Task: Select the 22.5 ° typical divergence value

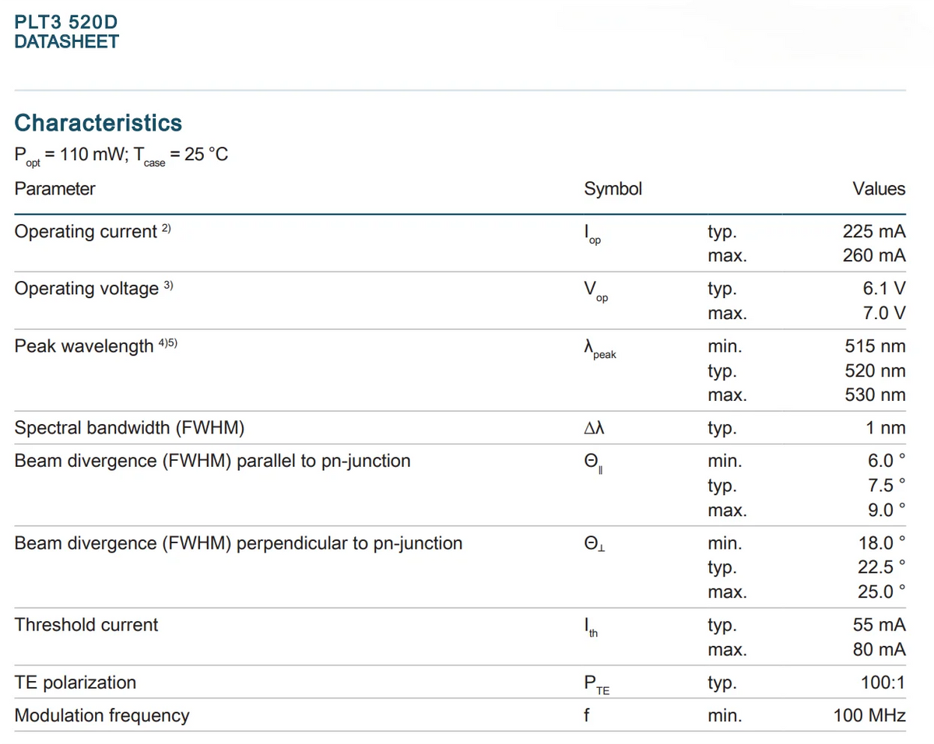Action: (882, 567)
